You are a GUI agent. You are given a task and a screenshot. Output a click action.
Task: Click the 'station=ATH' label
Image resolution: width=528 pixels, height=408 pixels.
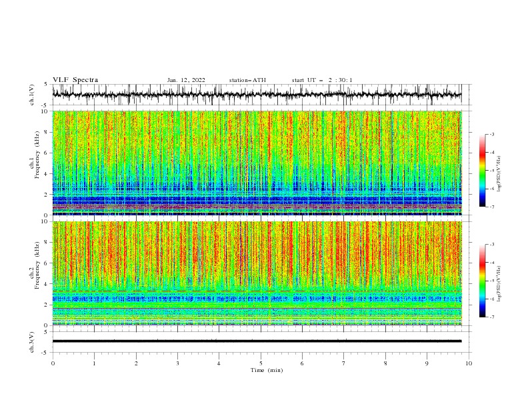(x=247, y=80)
